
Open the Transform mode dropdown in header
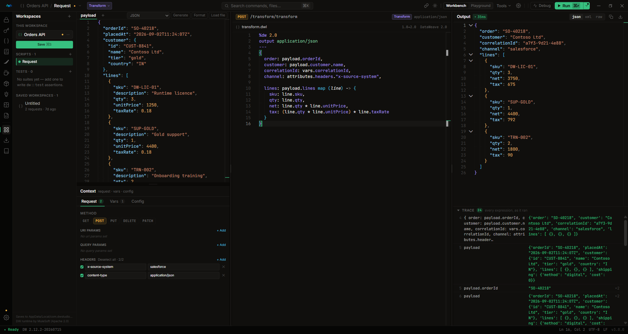click(x=99, y=6)
